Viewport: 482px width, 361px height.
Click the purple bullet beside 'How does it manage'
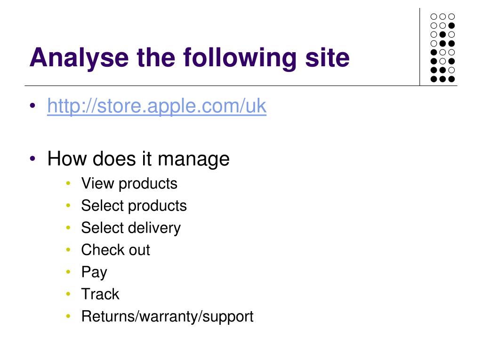(32, 159)
